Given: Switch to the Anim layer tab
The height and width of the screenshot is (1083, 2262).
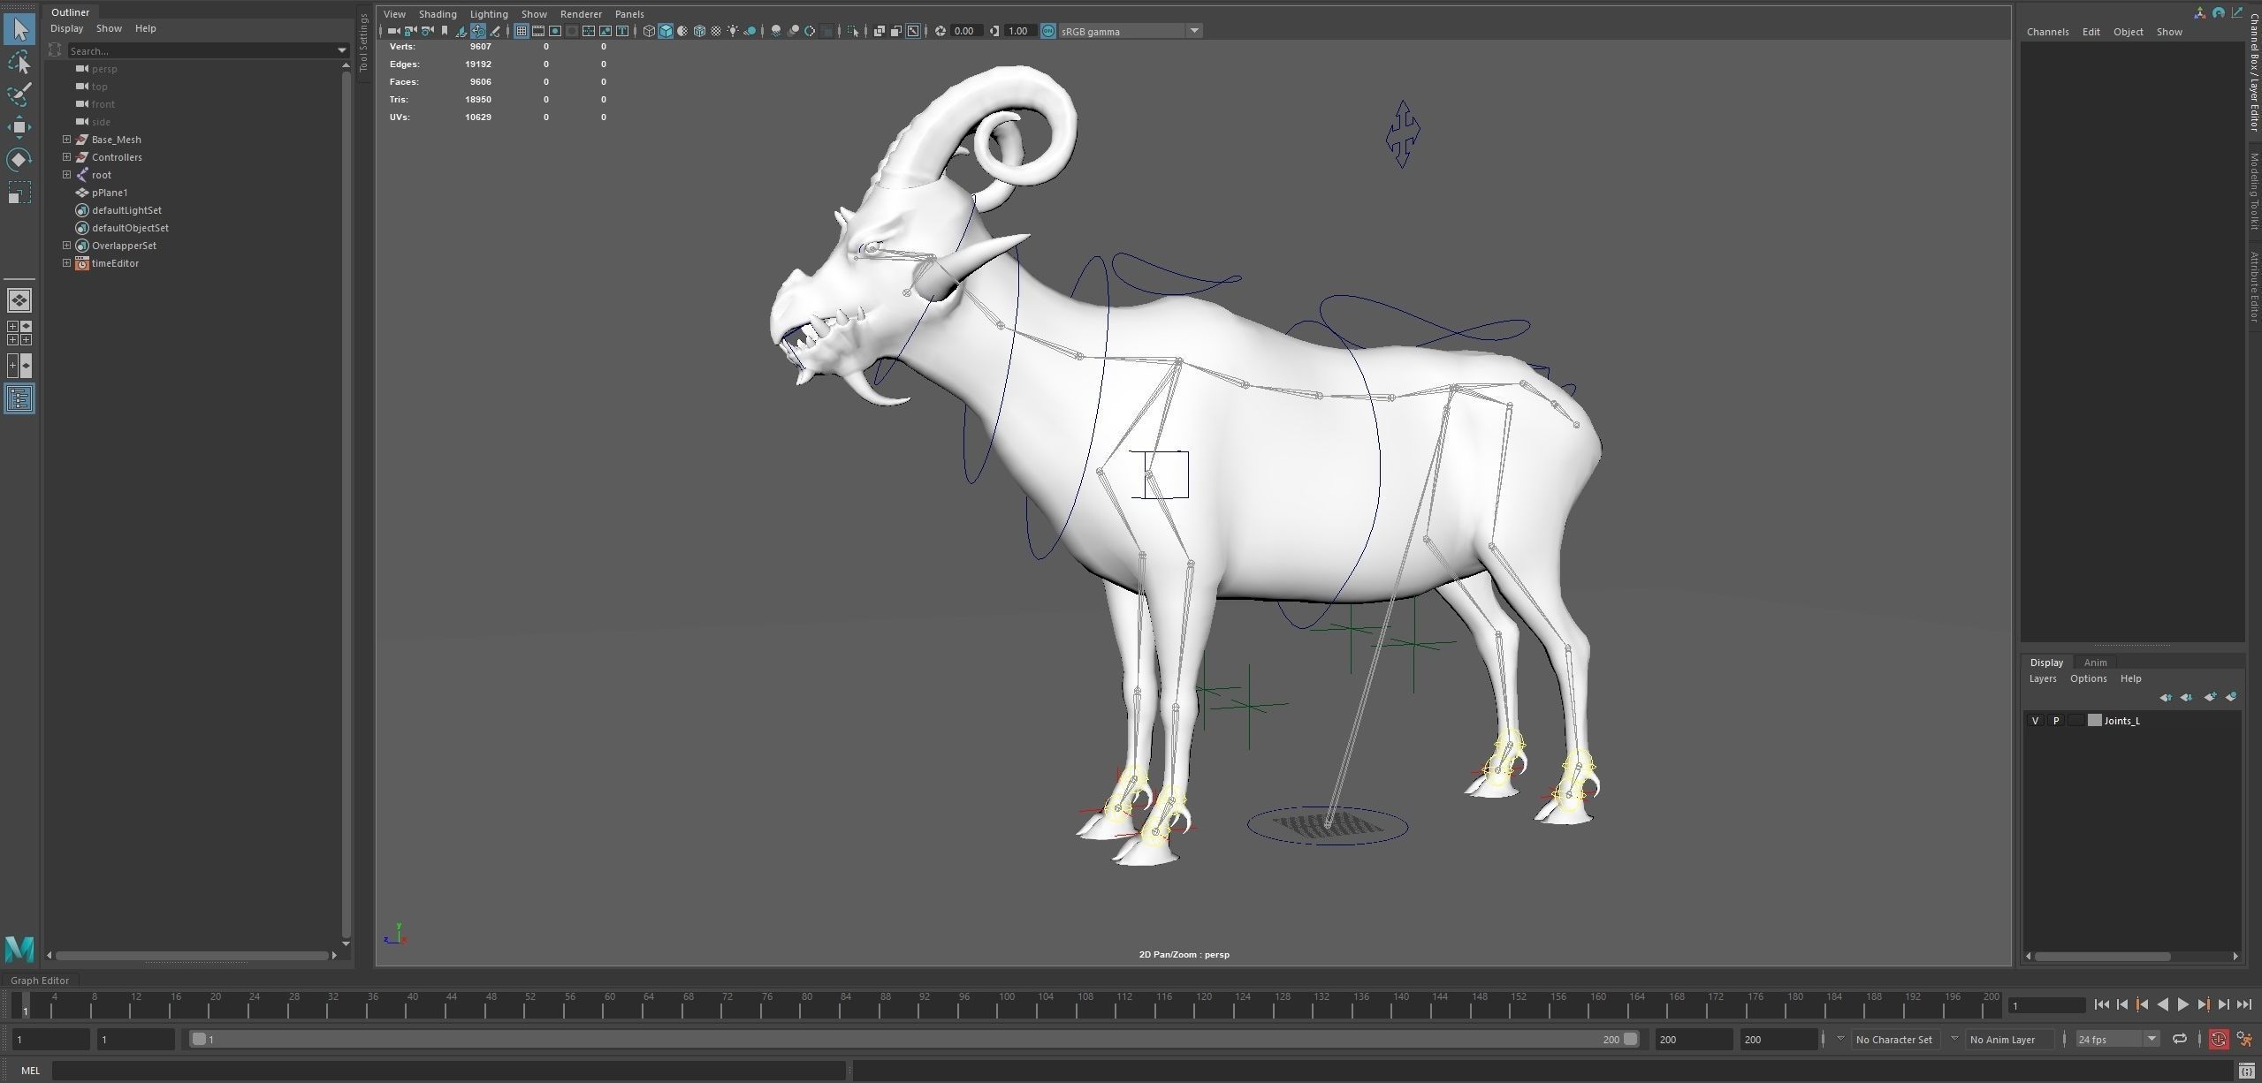Looking at the screenshot, I should point(2094,663).
